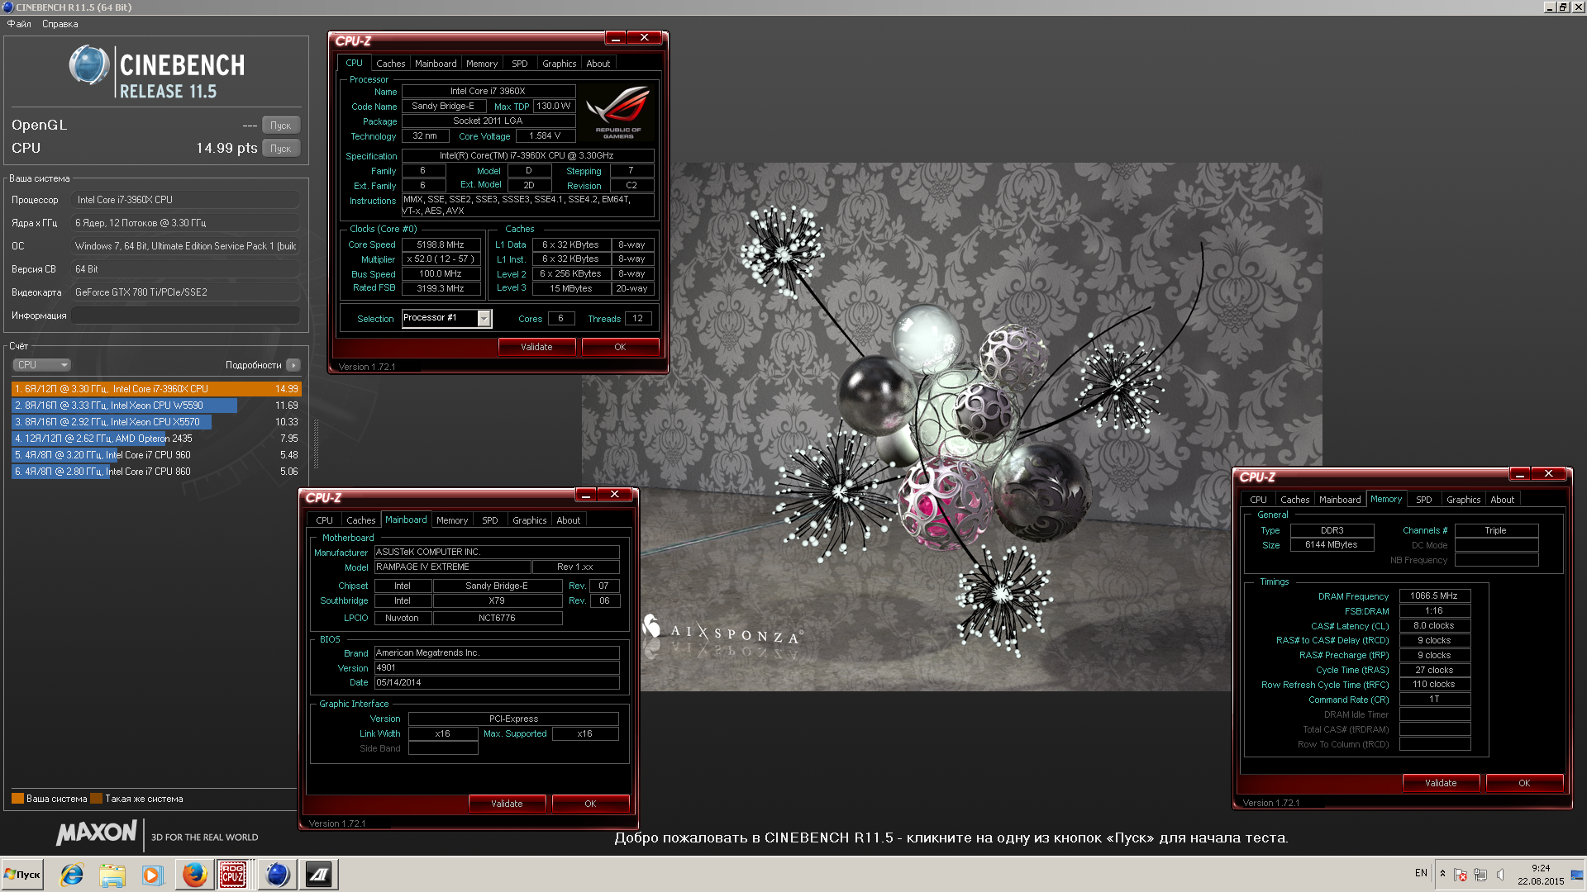The height and width of the screenshot is (892, 1587).
Task: Click the EN language indicator
Action: [x=1421, y=873]
